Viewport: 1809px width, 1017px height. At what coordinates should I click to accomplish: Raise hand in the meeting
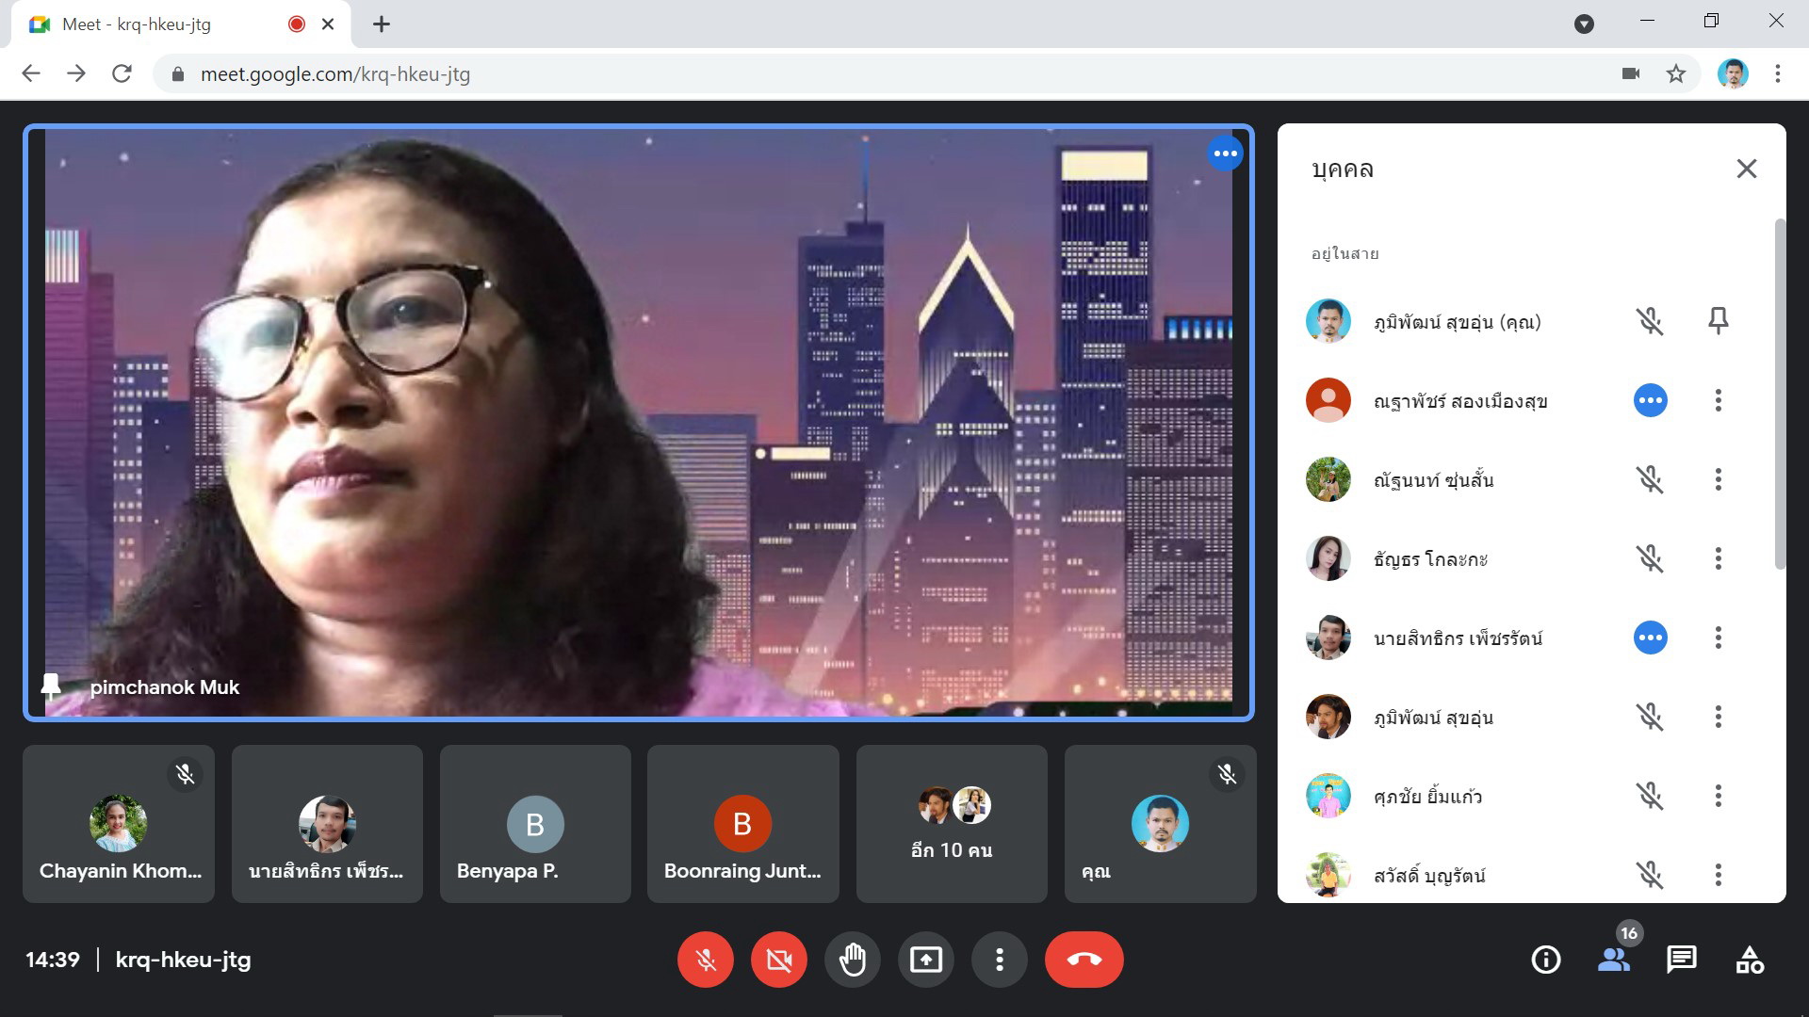[x=852, y=960]
